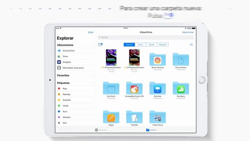Collapse the Etiquetas section chevron
The height and width of the screenshot is (141, 250).
(x=93, y=83)
